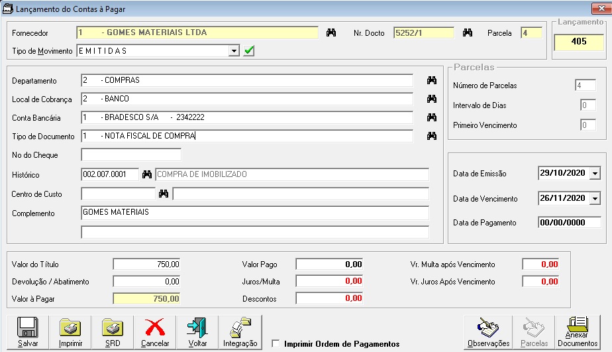Open Tipo de Documento lookup binoculars
The image size is (612, 352).
coord(432,136)
